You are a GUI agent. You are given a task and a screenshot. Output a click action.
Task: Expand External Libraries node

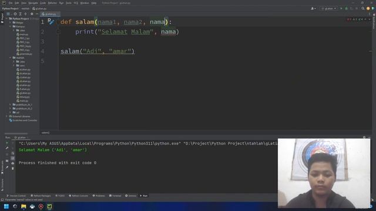[x=7, y=116]
